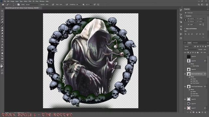Toggle pressure for opacity icon
209x117 pixels.
[x=53, y=5]
